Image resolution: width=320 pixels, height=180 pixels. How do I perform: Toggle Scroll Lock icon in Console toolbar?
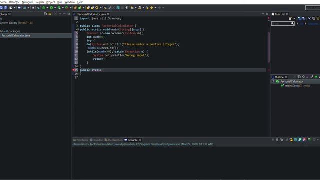tap(291, 140)
